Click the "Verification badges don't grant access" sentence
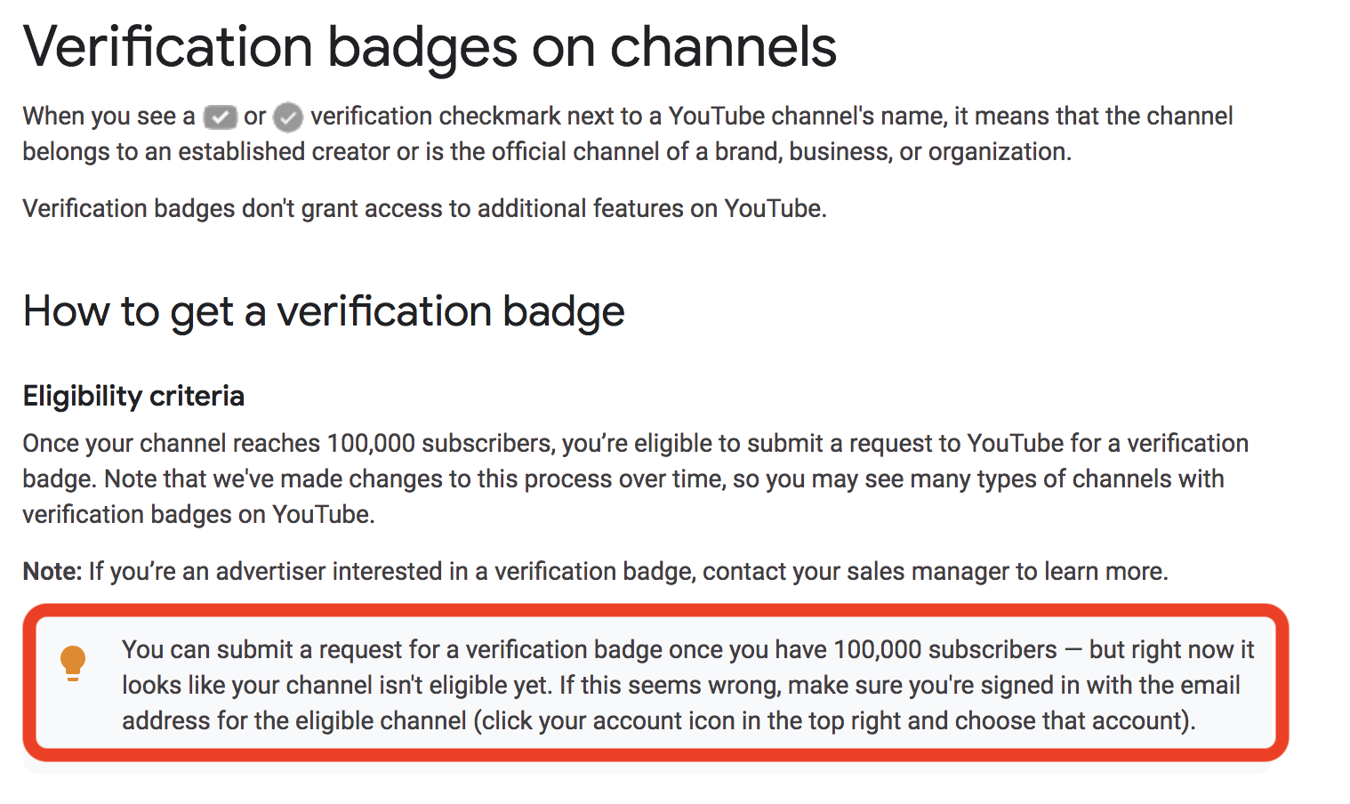The width and height of the screenshot is (1350, 804). click(x=424, y=208)
